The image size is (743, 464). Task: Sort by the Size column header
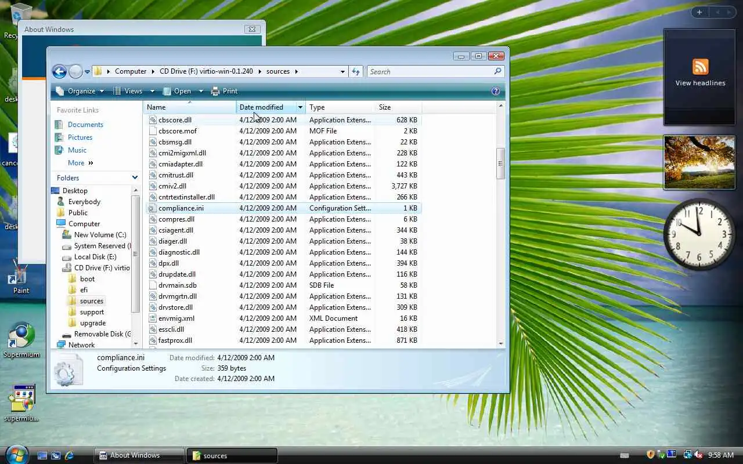[x=398, y=107]
